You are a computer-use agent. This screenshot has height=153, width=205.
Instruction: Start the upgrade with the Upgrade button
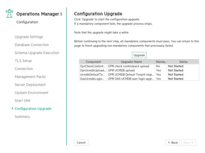click(x=139, y=55)
